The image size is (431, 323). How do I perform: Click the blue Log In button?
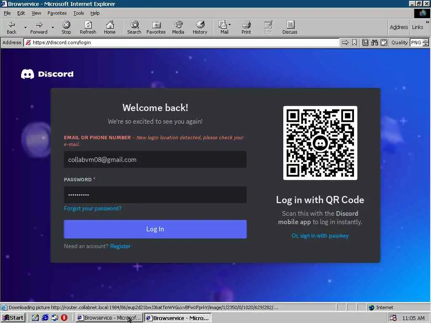(155, 229)
